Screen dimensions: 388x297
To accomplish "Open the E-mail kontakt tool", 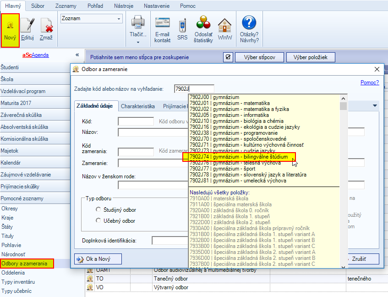I will click(x=163, y=29).
